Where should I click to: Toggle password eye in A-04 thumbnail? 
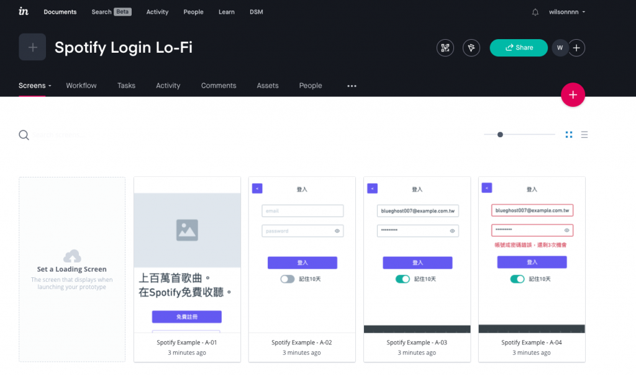pyautogui.click(x=566, y=230)
